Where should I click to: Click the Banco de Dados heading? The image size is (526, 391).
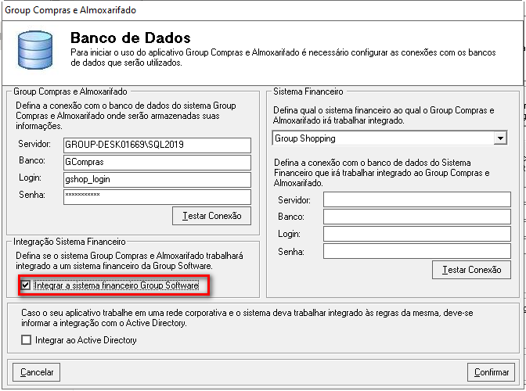(x=131, y=38)
